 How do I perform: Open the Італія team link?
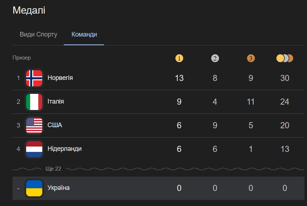56,101
